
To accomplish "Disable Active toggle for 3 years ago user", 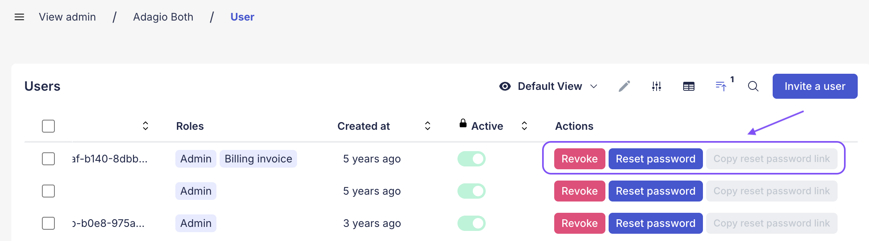I will pos(471,223).
